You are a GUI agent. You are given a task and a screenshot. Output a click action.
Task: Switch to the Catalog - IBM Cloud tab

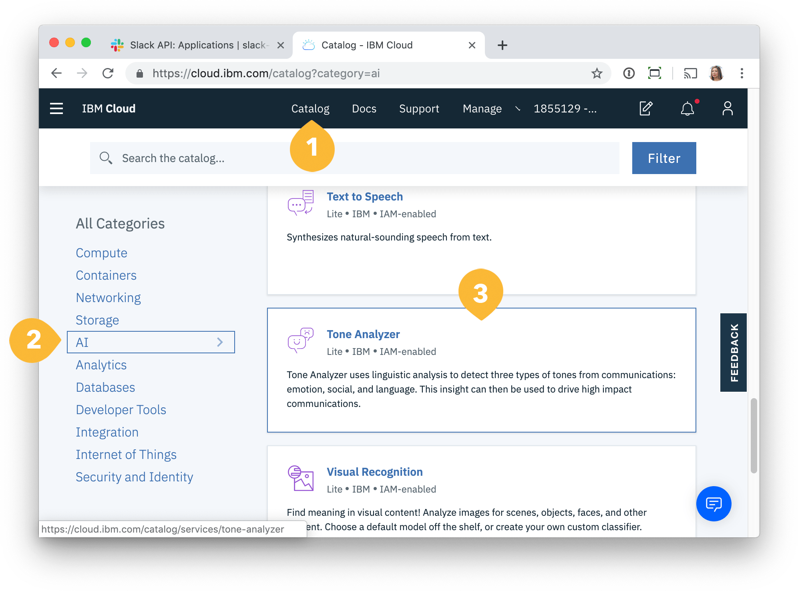388,45
